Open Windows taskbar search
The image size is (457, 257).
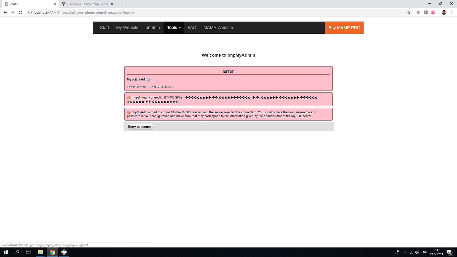(17, 252)
